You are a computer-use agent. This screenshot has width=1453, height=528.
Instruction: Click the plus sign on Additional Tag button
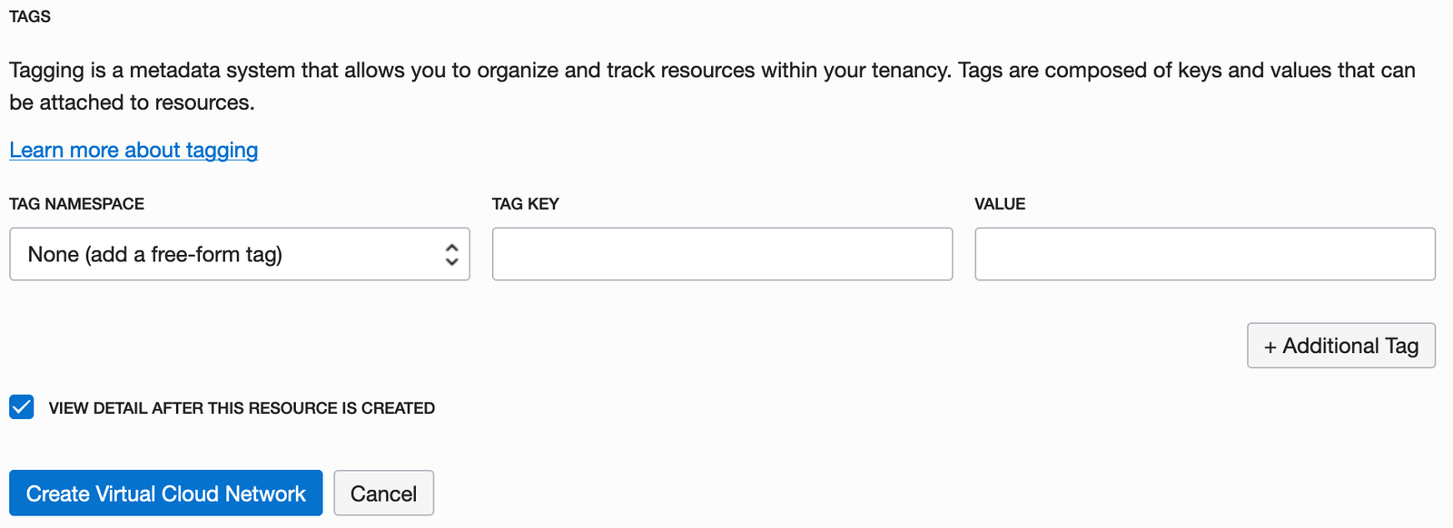pyautogui.click(x=1270, y=347)
